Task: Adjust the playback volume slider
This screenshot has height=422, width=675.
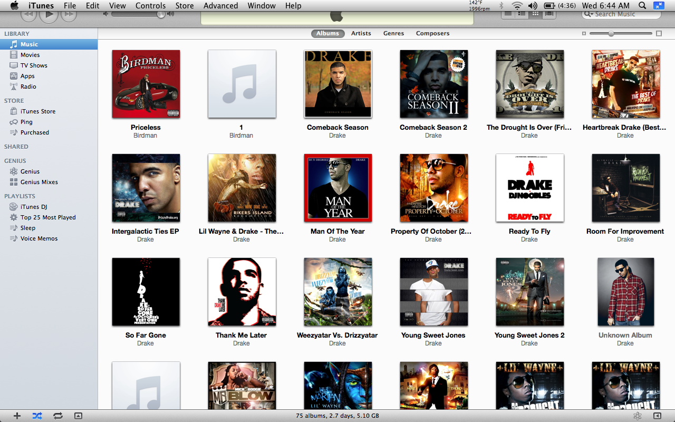Action: [161, 14]
